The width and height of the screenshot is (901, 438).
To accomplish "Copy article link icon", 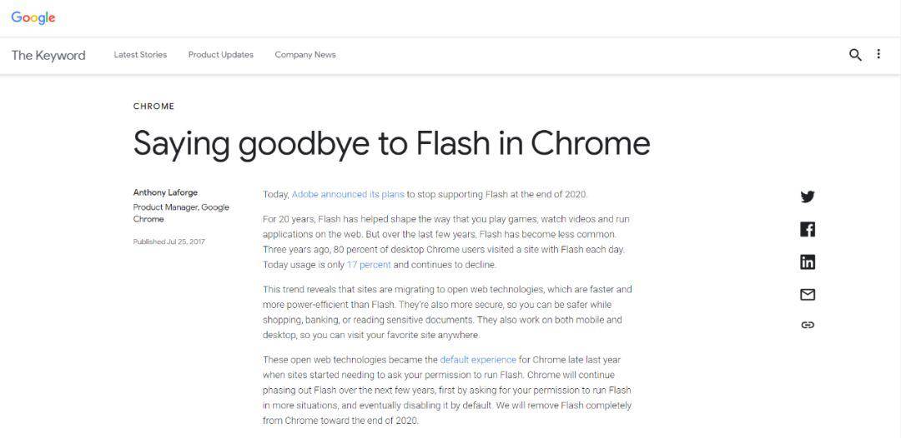I will point(808,325).
